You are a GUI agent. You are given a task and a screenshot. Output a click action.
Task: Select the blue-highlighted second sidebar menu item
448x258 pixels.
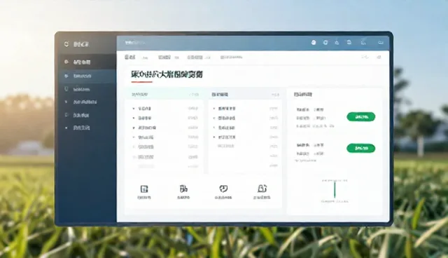tap(87, 76)
